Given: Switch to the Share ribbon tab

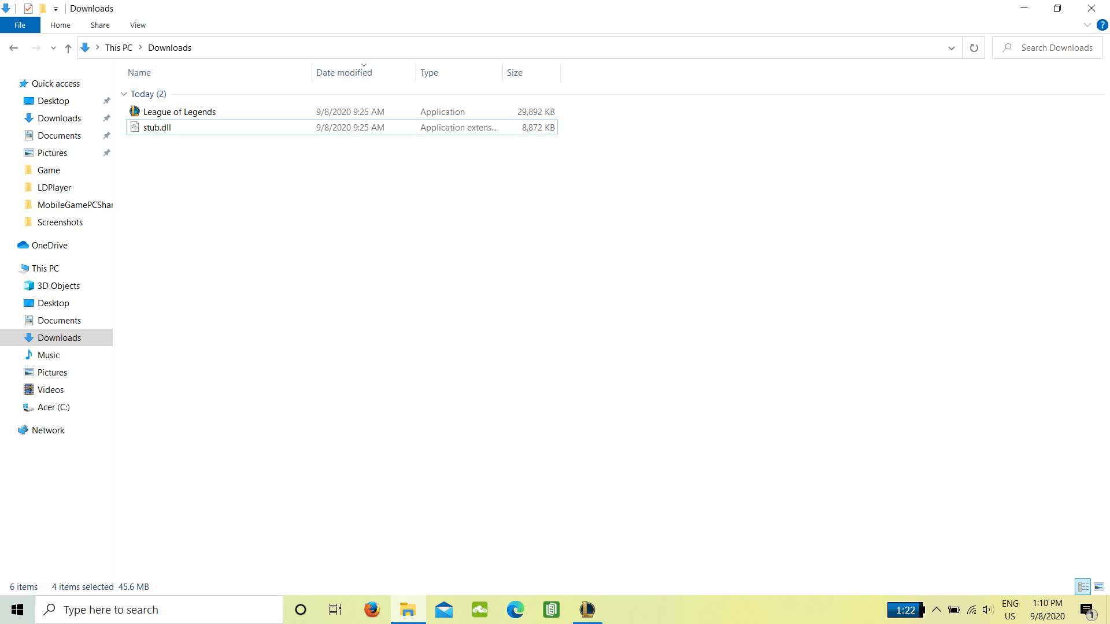Looking at the screenshot, I should (x=100, y=25).
